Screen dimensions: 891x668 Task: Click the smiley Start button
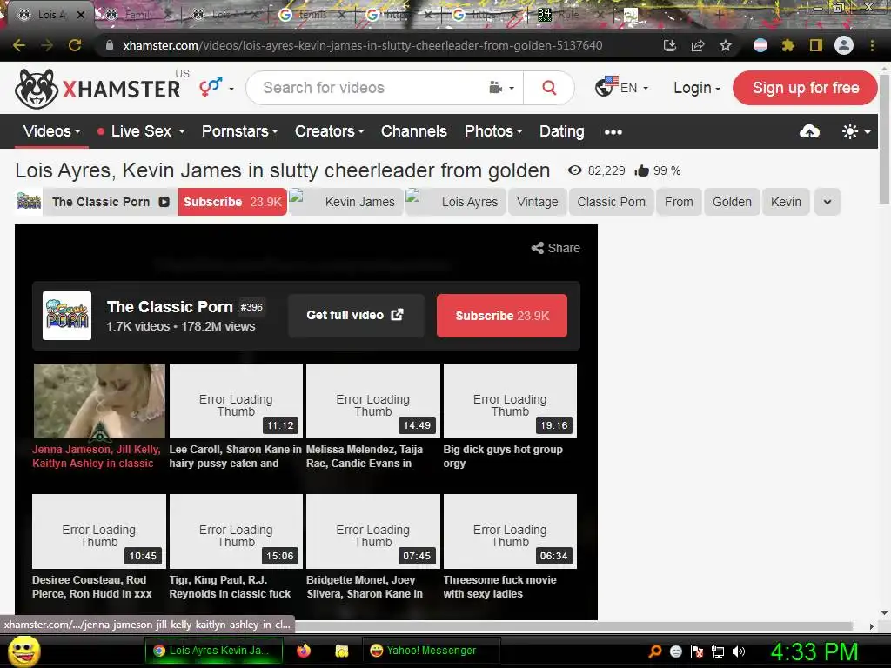coord(23,651)
